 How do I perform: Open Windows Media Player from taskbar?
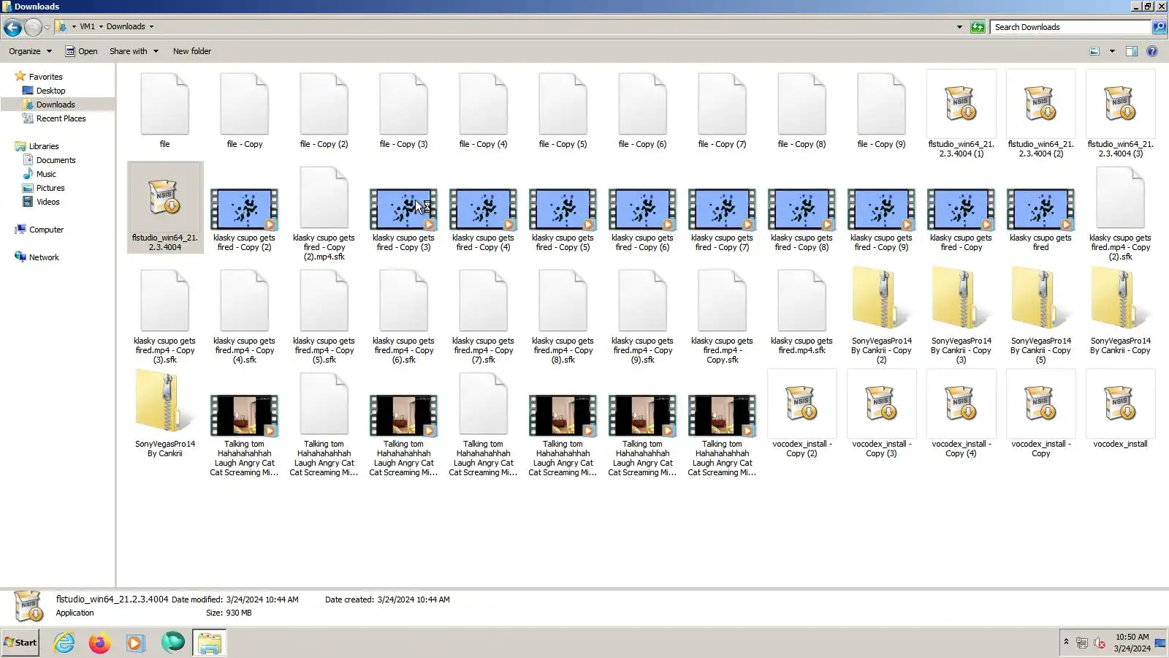[x=136, y=643]
